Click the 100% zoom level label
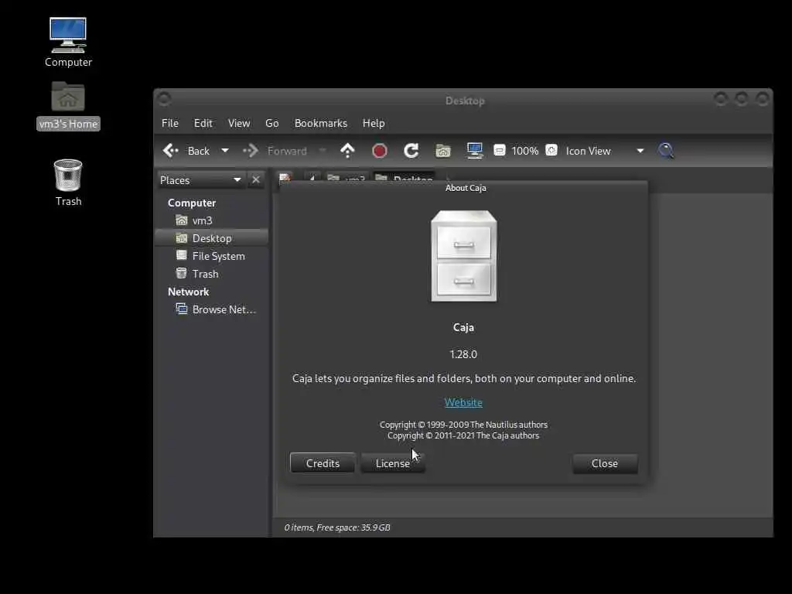792x594 pixels. (x=525, y=151)
